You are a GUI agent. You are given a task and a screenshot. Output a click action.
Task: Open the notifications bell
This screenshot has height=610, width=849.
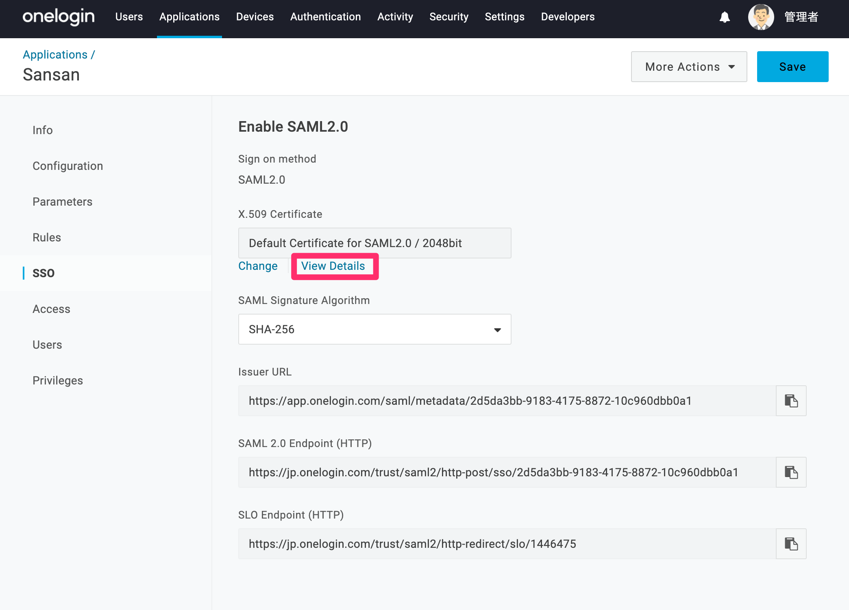coord(725,17)
